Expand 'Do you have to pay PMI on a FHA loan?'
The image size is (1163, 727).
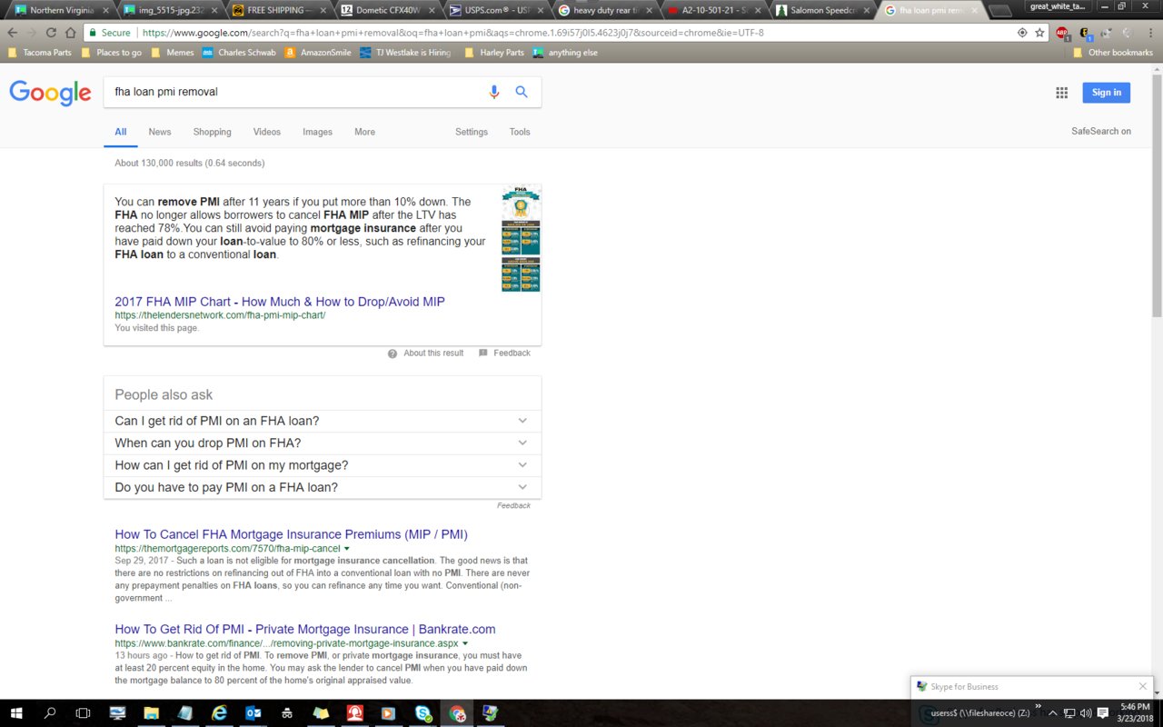click(323, 487)
